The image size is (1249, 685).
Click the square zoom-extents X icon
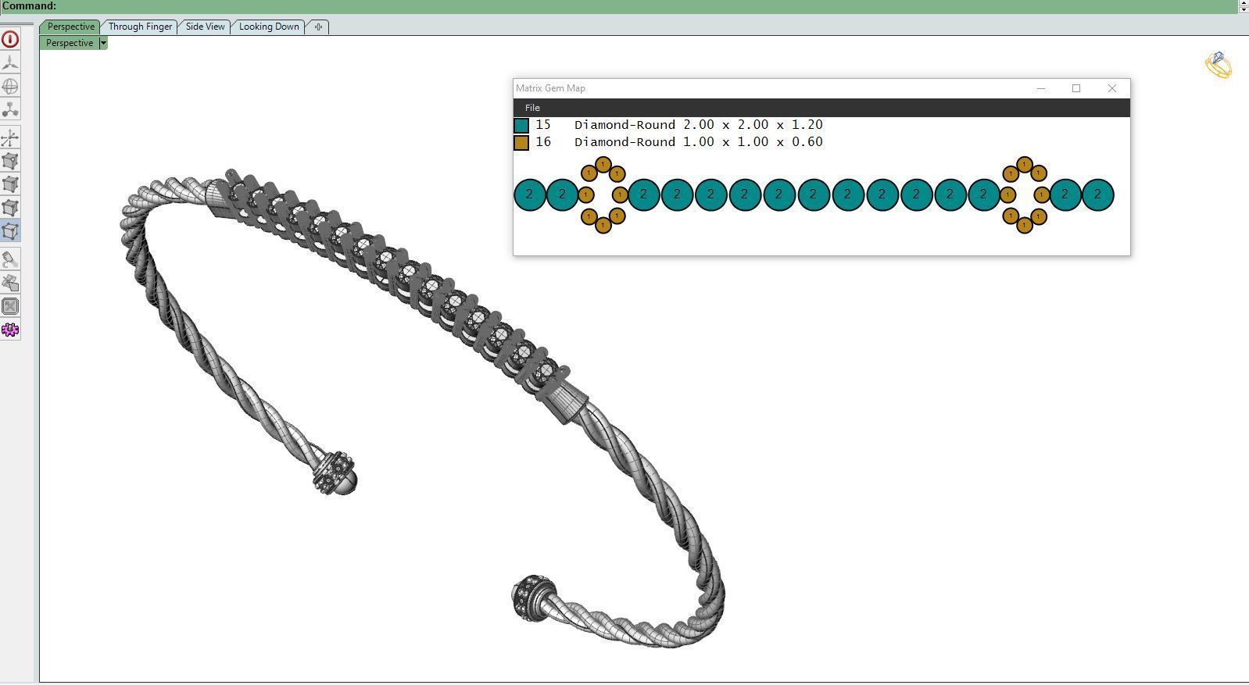10,306
